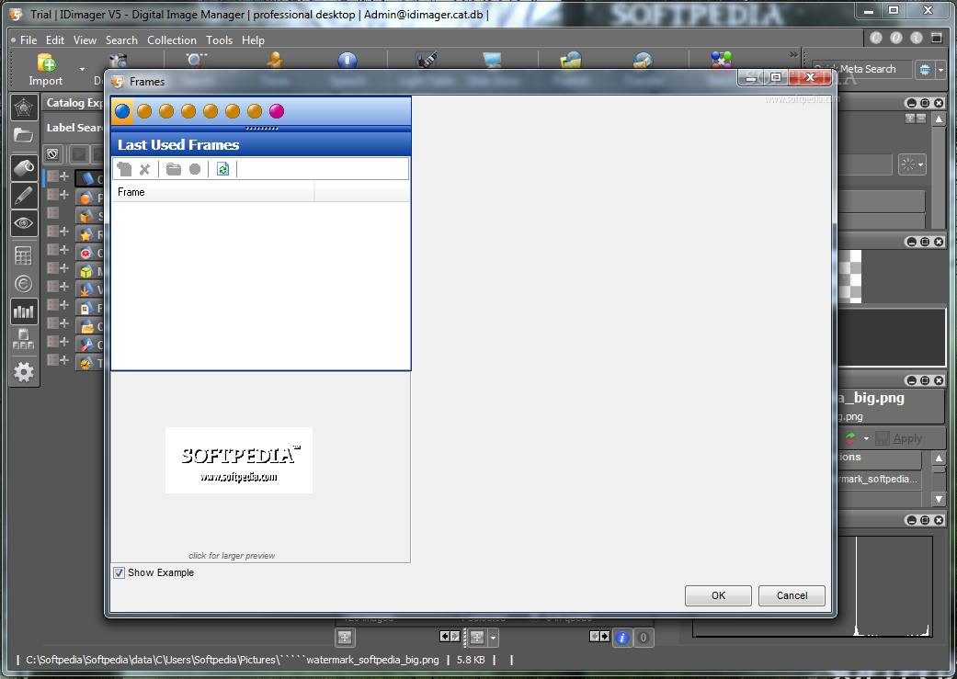This screenshot has width=957, height=679.
Task: Click the camera icon in main toolbar
Action: (x=118, y=61)
